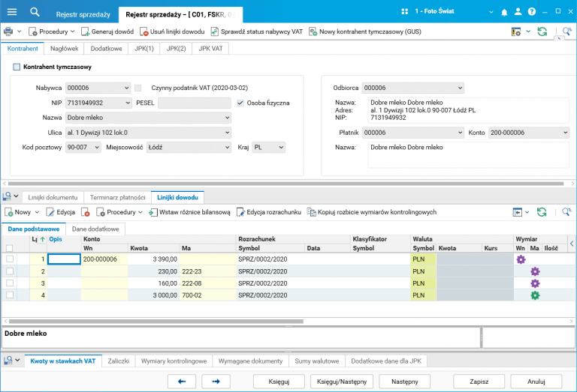Enable Kontrahent tymczasowy checkbox

[17, 67]
